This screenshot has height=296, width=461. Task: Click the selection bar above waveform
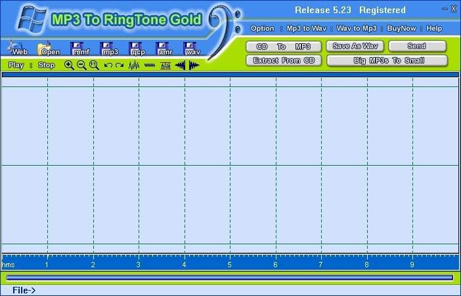(230, 75)
